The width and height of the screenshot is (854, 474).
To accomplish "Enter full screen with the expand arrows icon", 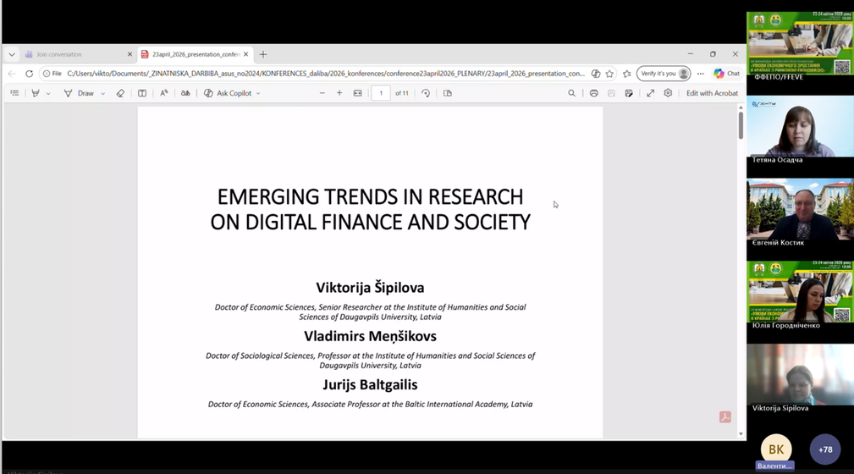I will coord(650,93).
